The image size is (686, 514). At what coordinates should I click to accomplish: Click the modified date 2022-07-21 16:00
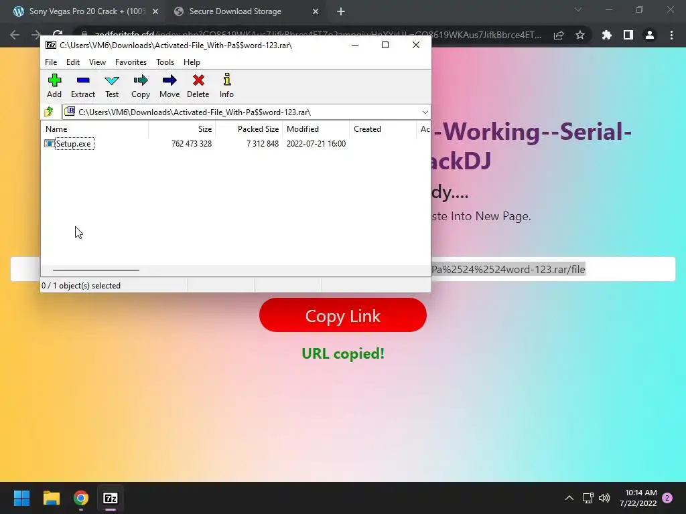click(316, 144)
